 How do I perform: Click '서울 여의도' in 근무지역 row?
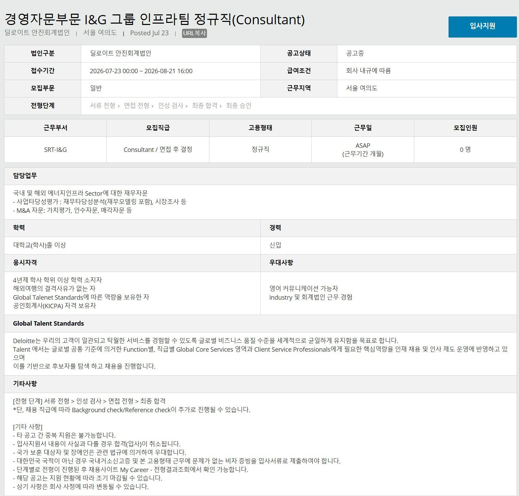point(362,88)
